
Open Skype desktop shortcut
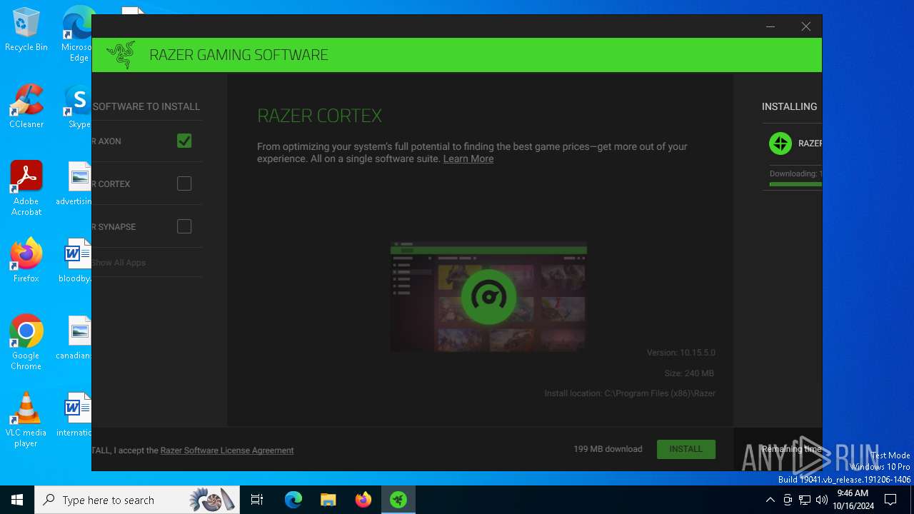point(78,106)
